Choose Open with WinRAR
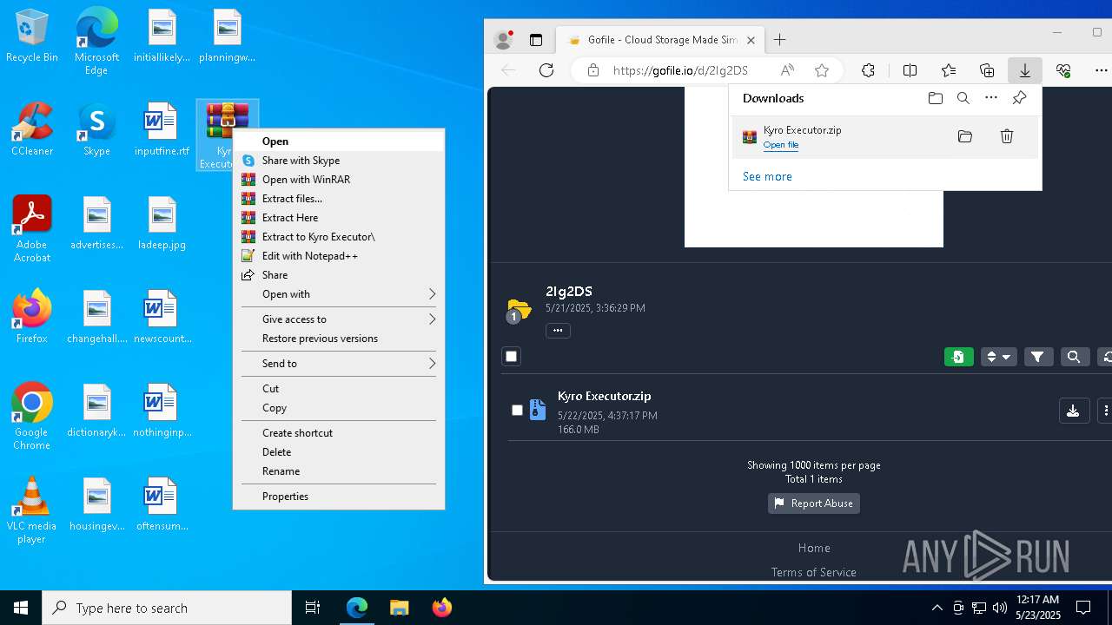1112x625 pixels. coord(339,180)
